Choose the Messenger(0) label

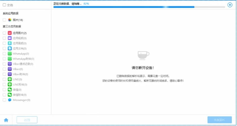[21, 100]
